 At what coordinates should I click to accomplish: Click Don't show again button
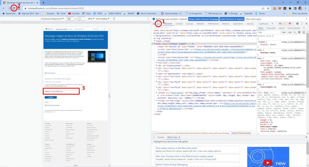click(253, 19)
